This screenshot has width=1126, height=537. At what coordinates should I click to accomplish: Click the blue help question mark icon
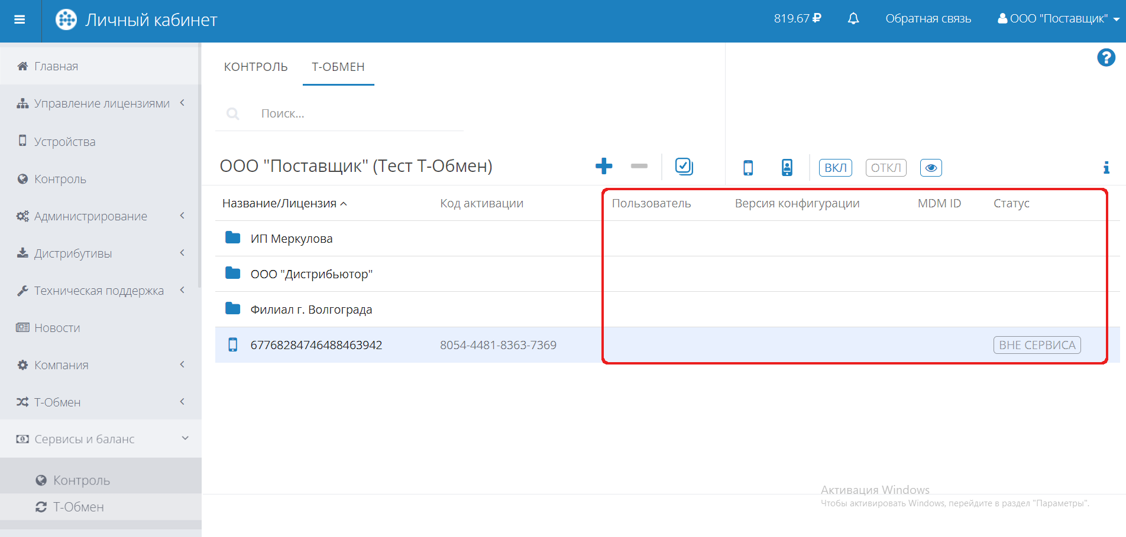pyautogui.click(x=1106, y=57)
